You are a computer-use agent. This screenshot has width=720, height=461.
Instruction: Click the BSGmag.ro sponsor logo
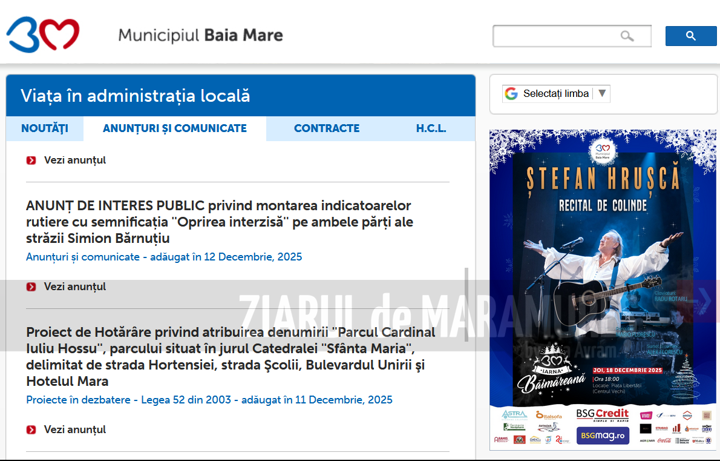coord(602,435)
